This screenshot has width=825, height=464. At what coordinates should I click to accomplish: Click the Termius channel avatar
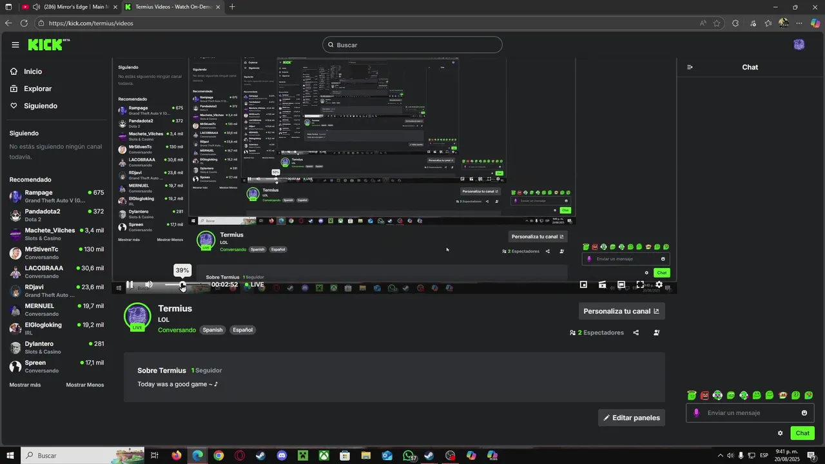coord(137,317)
